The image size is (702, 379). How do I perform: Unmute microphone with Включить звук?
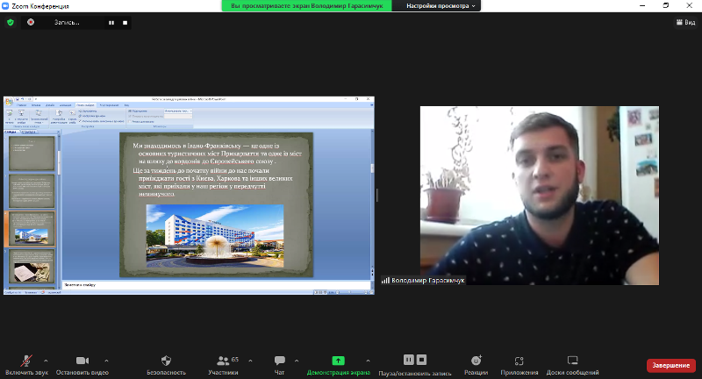(26, 365)
